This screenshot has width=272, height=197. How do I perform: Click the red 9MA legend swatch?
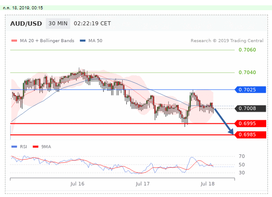point(36,147)
